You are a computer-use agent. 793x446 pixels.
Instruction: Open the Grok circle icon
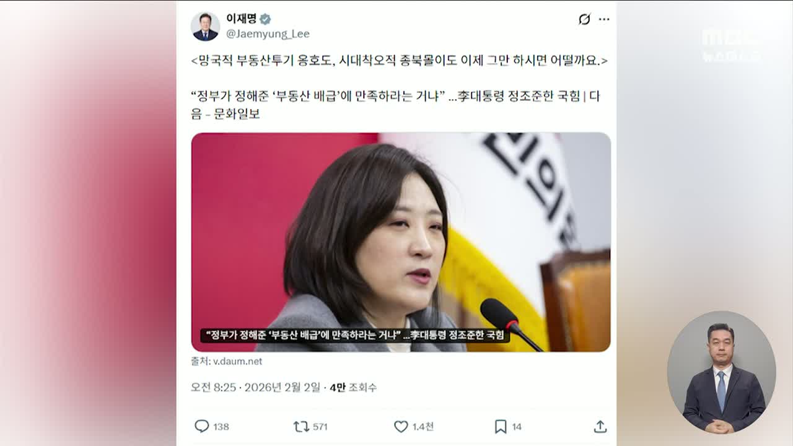point(584,19)
